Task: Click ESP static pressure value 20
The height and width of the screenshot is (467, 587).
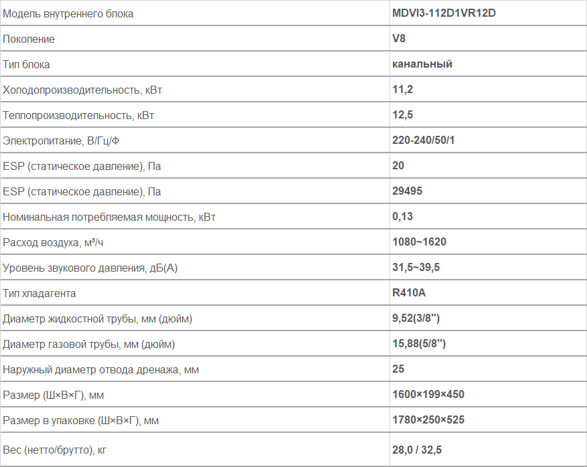Action: [398, 166]
